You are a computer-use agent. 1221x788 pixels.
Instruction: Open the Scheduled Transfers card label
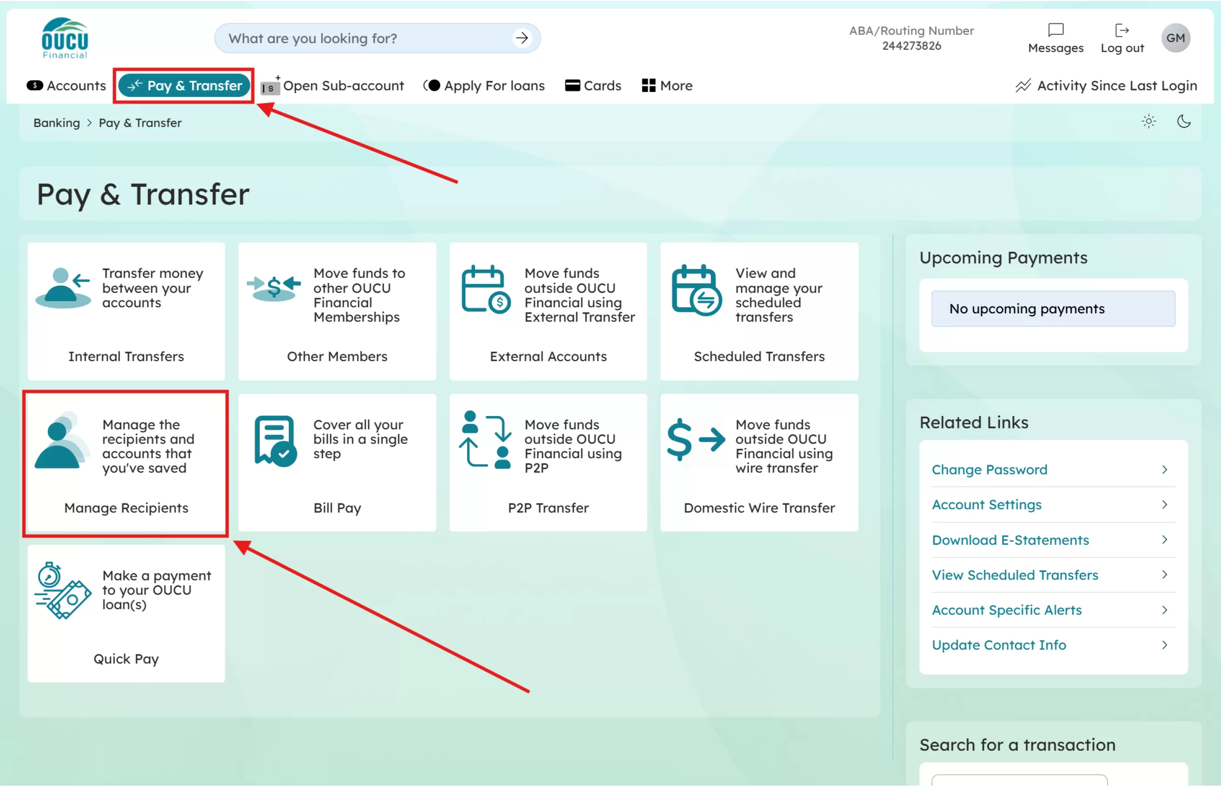coord(759,356)
